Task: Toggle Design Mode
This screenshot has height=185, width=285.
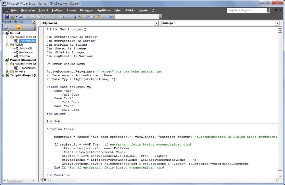Action: point(80,16)
